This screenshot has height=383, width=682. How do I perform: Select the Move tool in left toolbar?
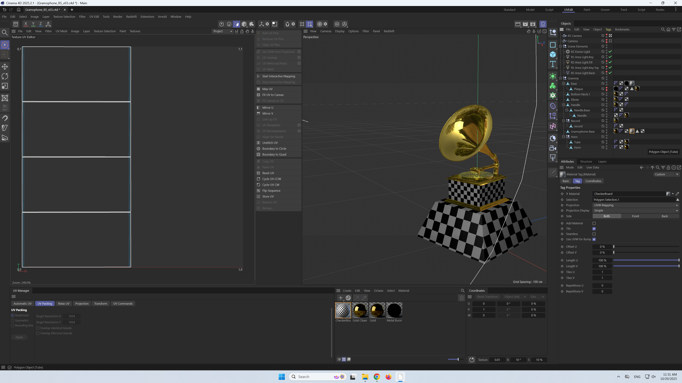(5, 66)
